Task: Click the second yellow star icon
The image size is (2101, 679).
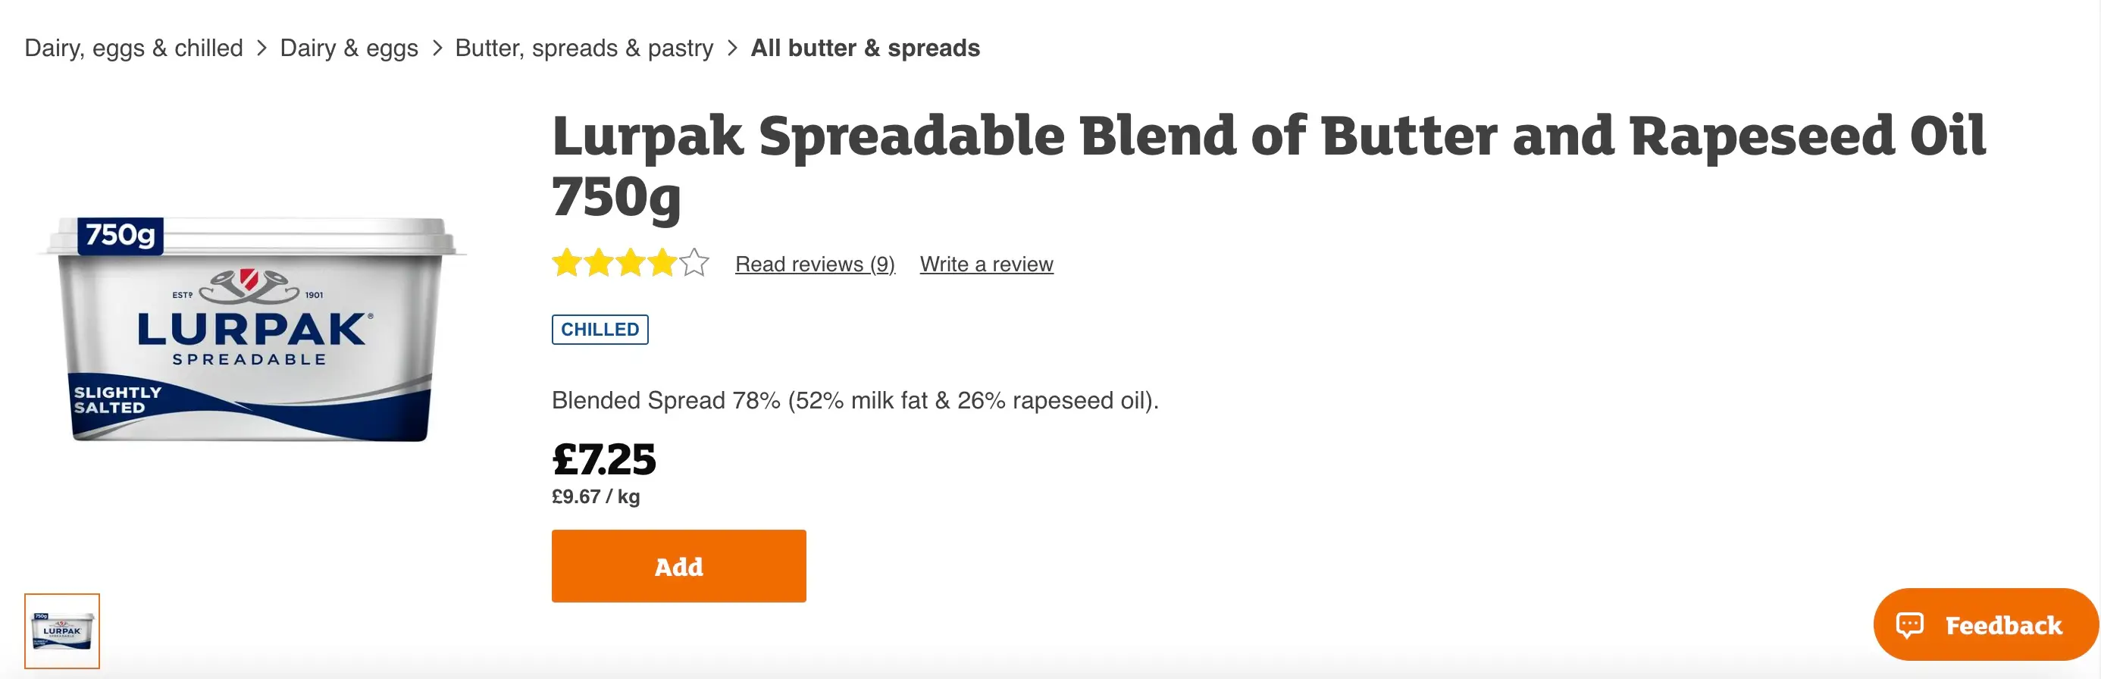Action: point(598,263)
